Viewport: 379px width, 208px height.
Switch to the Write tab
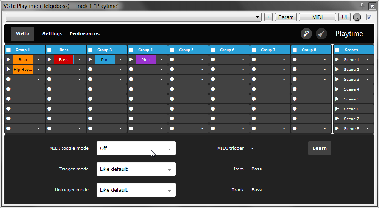tap(22, 34)
